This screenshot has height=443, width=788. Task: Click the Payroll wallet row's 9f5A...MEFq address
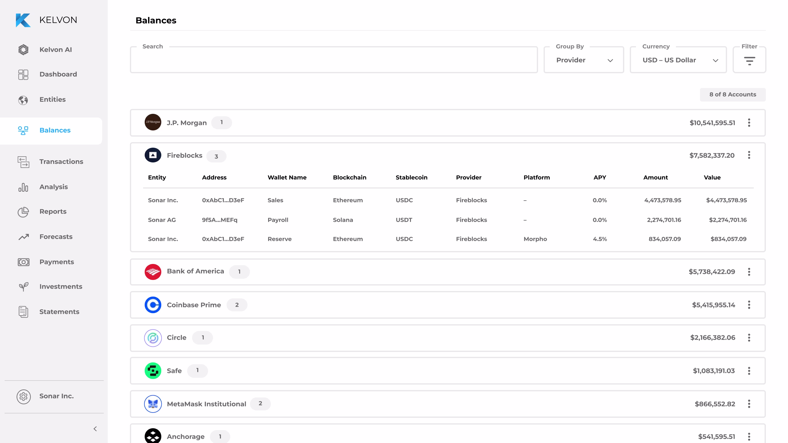coord(220,220)
